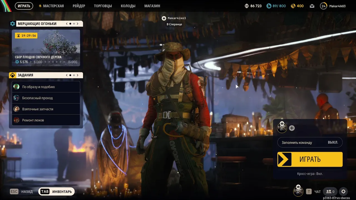This screenshot has height=200, width=356.
Task: Click the МЕРЦАЮЩИЕ ОГОНЬКИ event gear icon
Action: (13, 24)
